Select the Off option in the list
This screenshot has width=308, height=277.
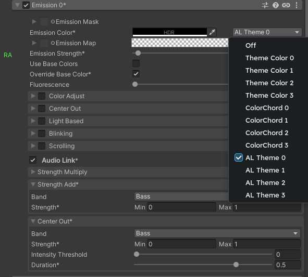point(251,45)
